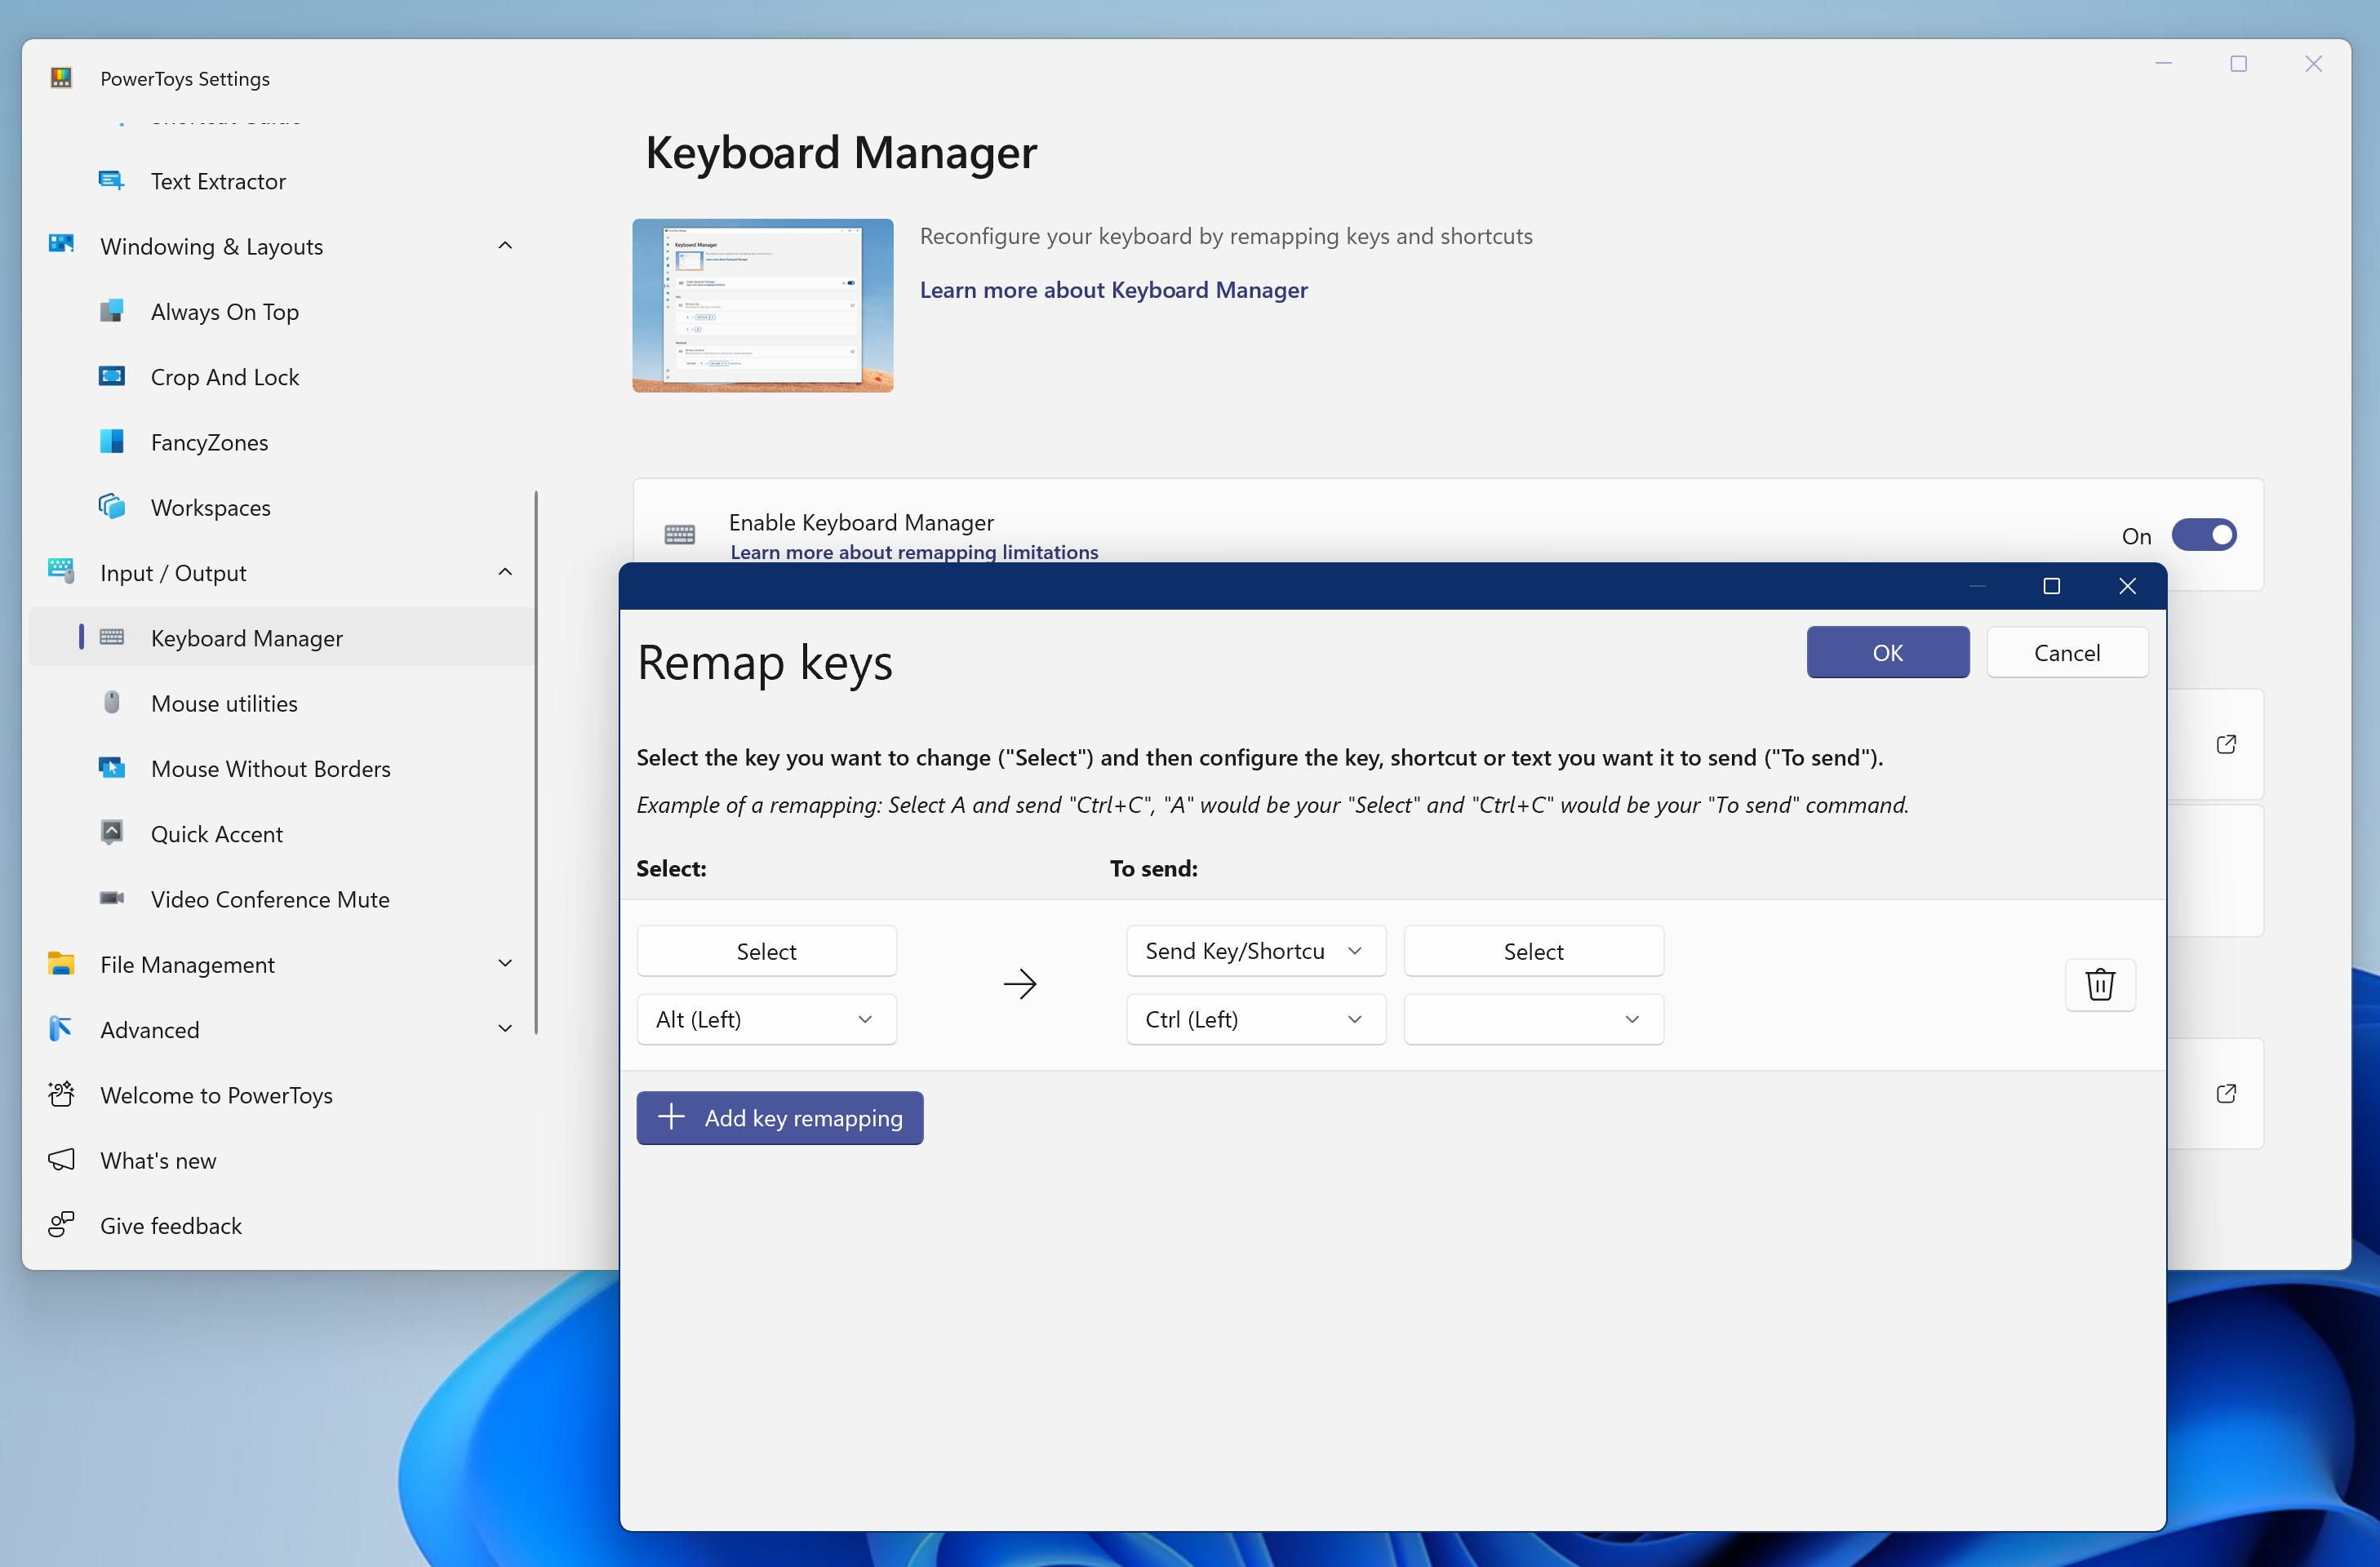Open the Alt (Left) key dropdown
The width and height of the screenshot is (2380, 1567).
(766, 1019)
